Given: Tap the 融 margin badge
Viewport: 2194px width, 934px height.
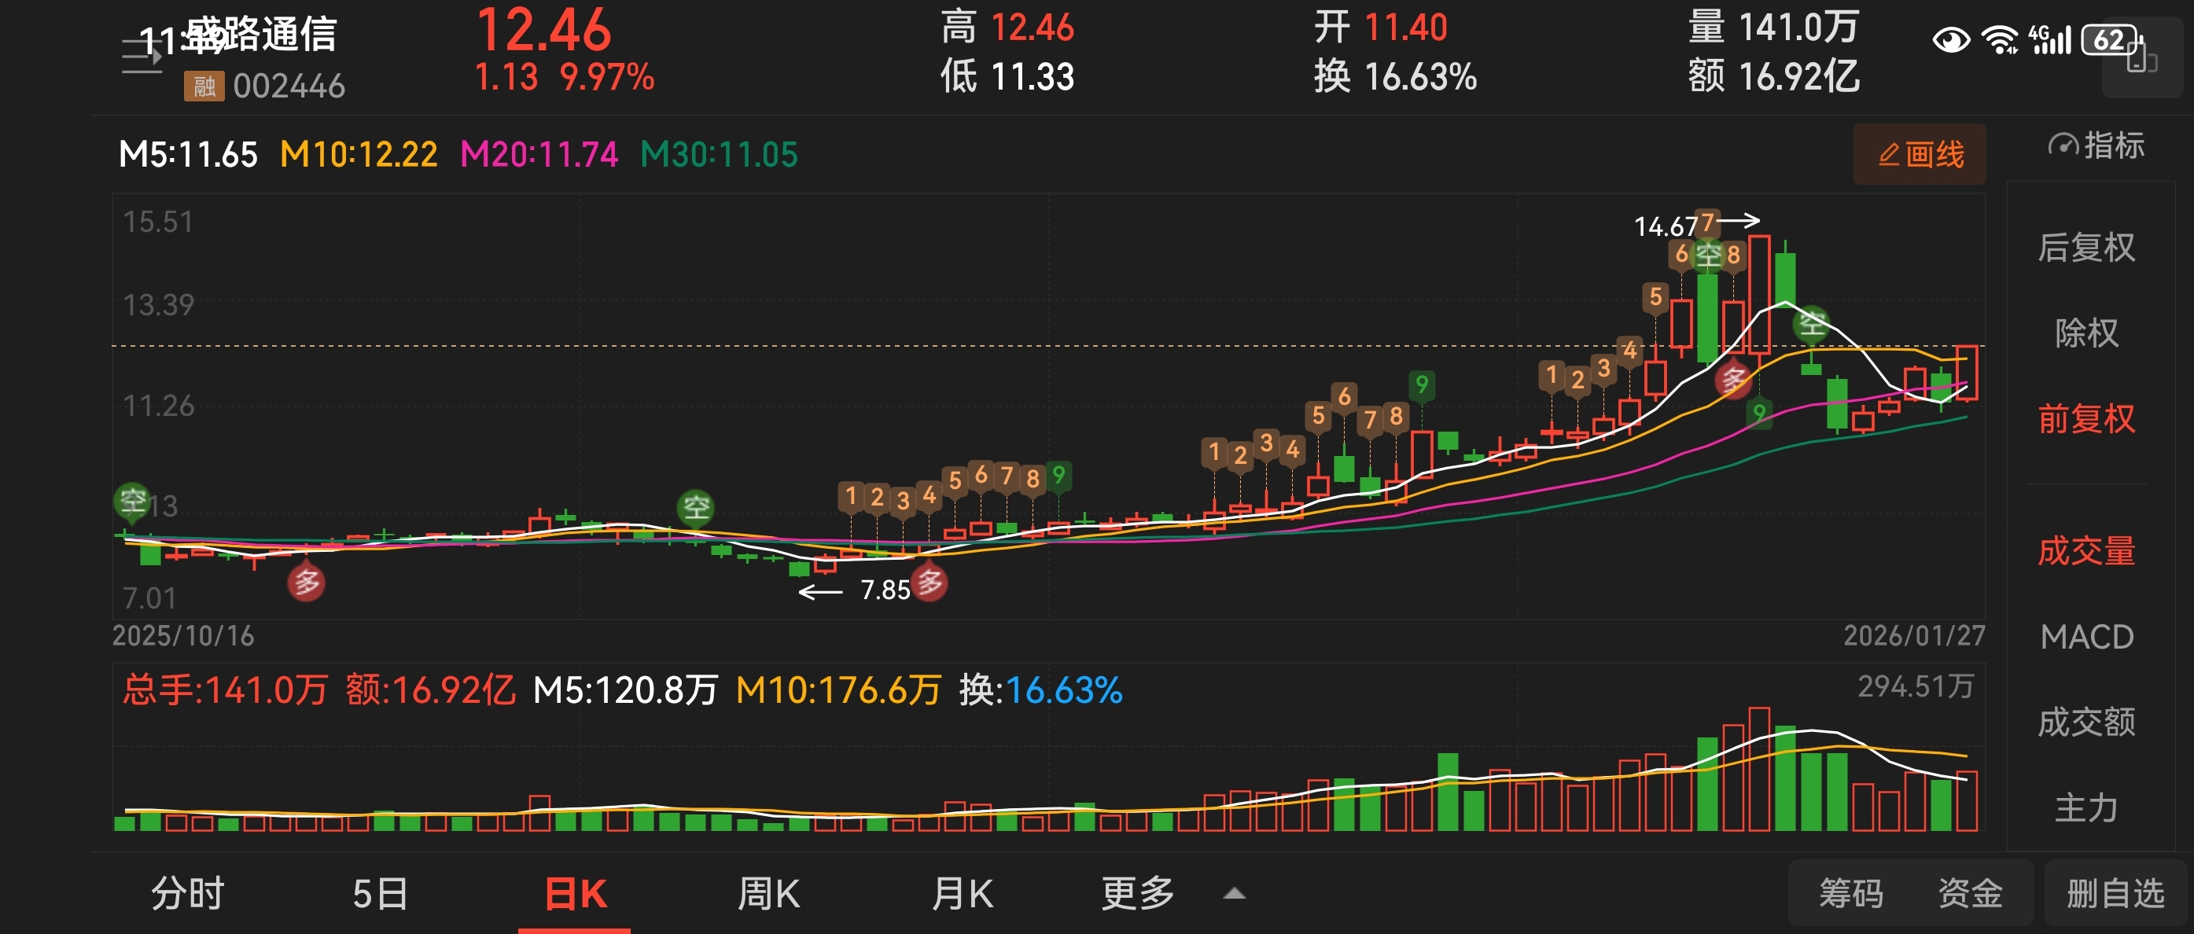Looking at the screenshot, I should [x=204, y=86].
